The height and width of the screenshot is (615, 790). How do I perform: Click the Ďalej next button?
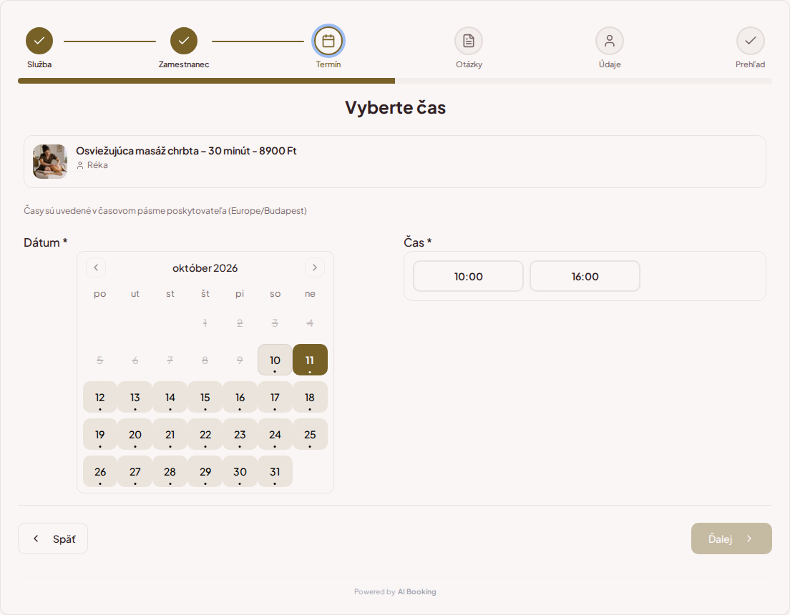pyautogui.click(x=731, y=538)
